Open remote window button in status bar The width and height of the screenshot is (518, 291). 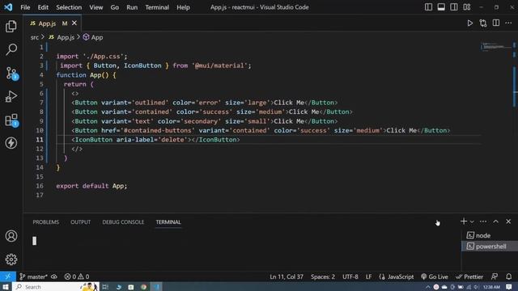tap(7, 276)
